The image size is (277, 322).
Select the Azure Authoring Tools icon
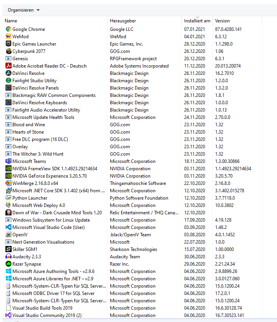[x=9, y=271]
